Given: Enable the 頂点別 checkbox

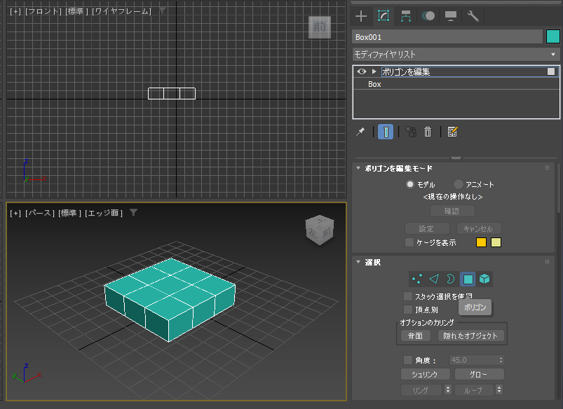Looking at the screenshot, I should pos(408,310).
